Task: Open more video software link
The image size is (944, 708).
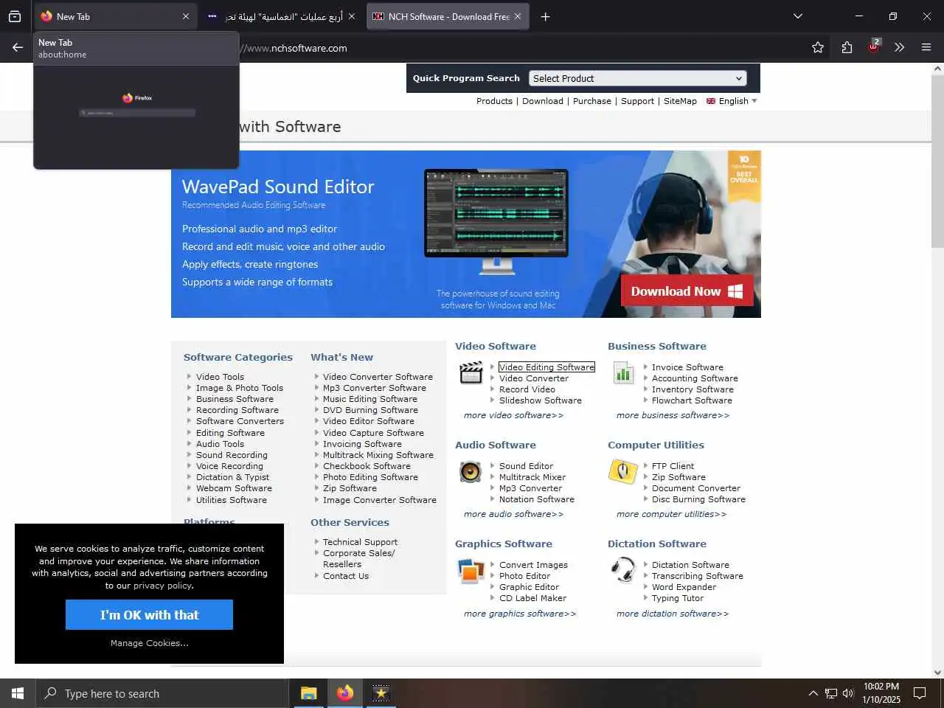Action: coord(513,415)
